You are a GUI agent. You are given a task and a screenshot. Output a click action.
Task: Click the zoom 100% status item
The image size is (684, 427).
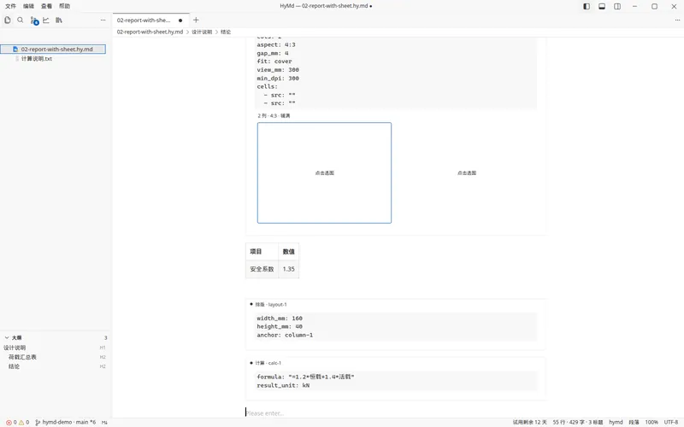[x=652, y=422]
